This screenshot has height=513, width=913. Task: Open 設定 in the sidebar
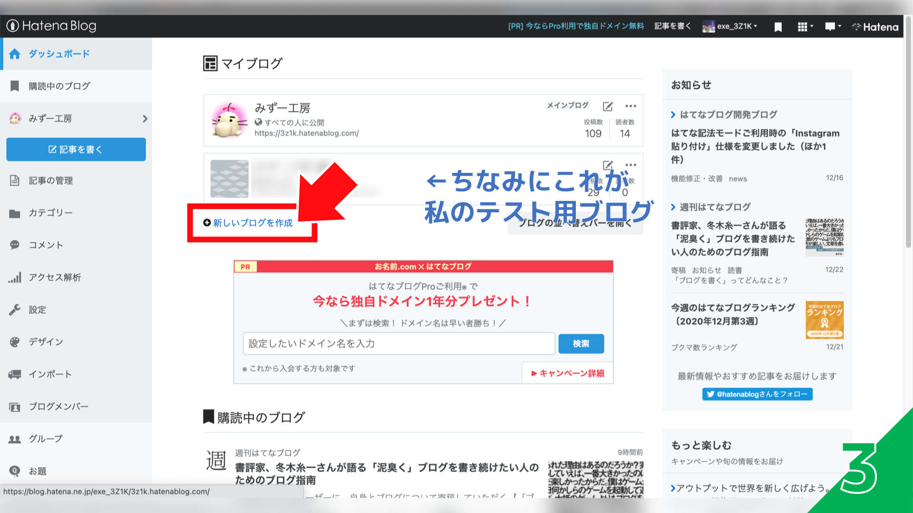click(76, 310)
